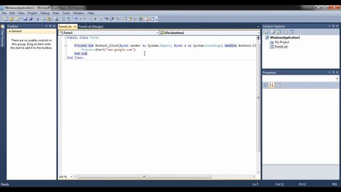This screenshot has width=341, height=192.
Task: Open the Tools menu
Action: point(66,13)
